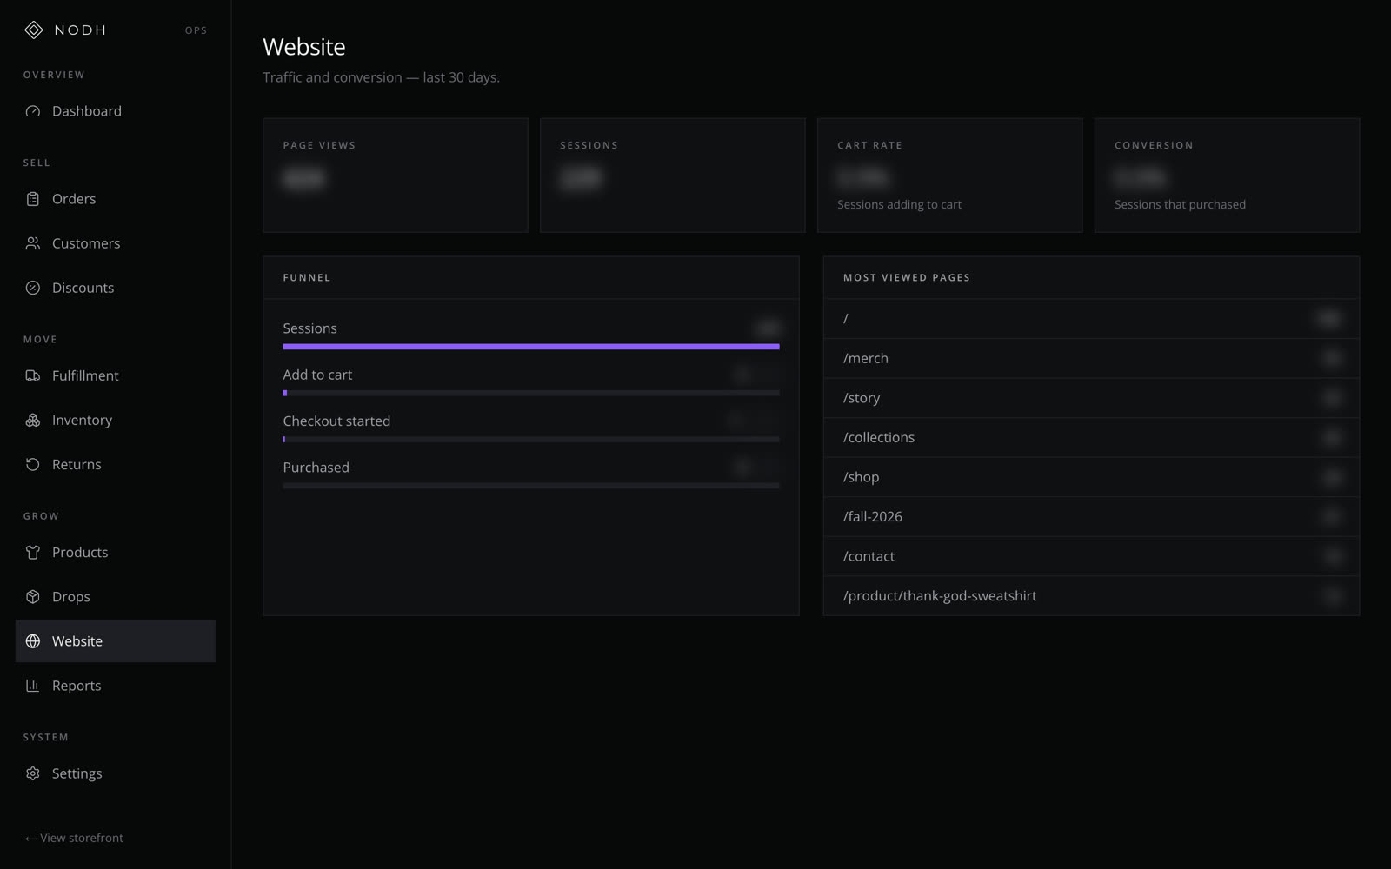This screenshot has height=869, width=1391.
Task: Select the /collections page row
Action: 1091,437
